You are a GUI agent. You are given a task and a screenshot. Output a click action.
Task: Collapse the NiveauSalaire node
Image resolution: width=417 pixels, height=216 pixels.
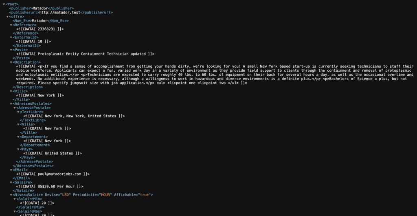11,195
